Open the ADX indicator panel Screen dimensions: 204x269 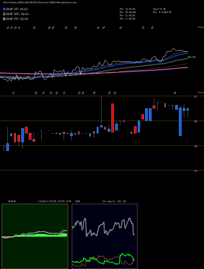point(104,236)
